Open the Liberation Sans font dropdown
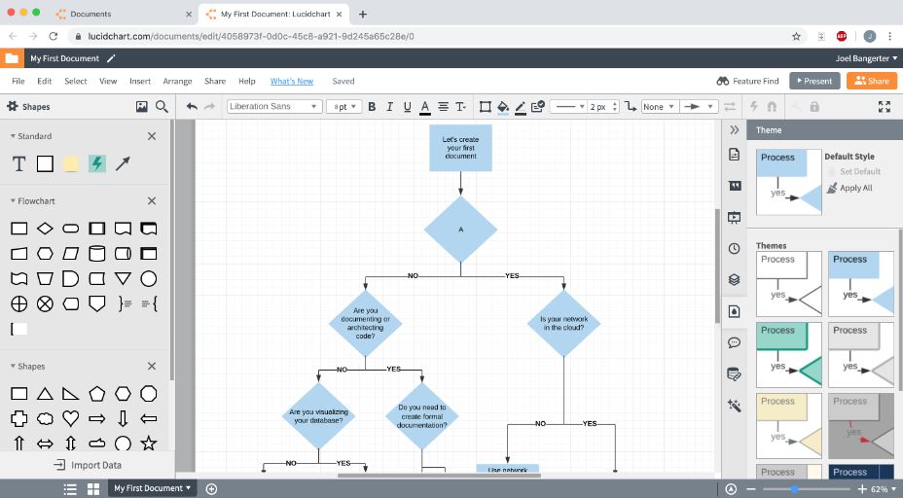 click(x=274, y=107)
